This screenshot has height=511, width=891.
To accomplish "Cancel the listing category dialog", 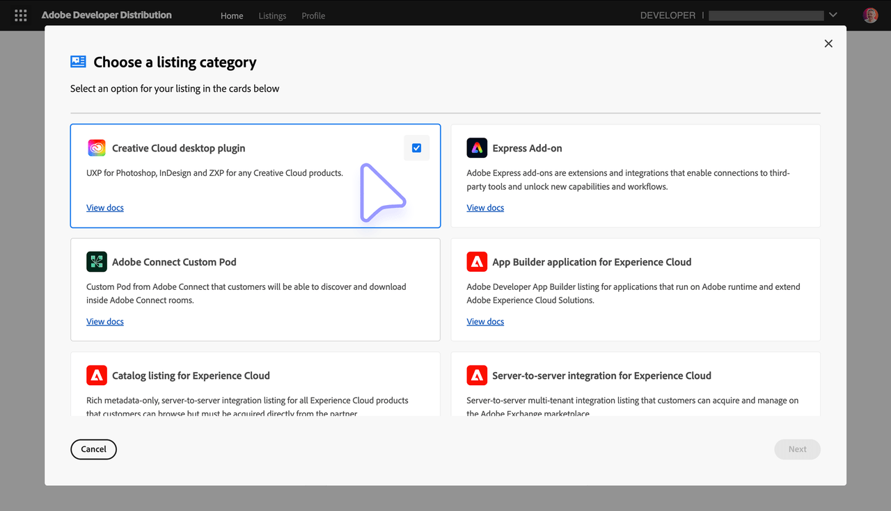I will pyautogui.click(x=93, y=449).
